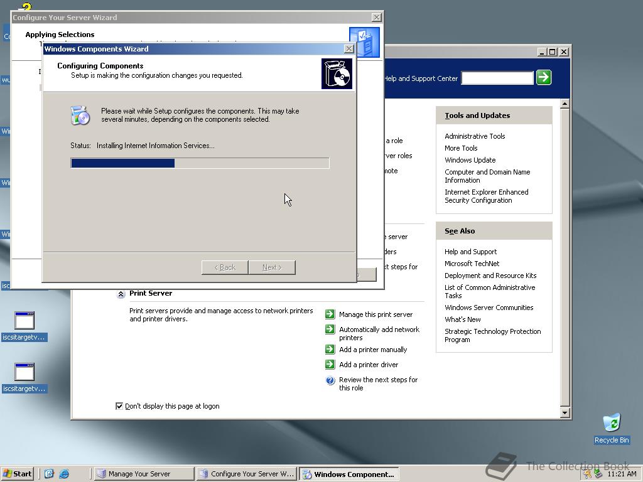Click the scrollbar up arrow in Manage Your Server
Image resolution: width=643 pixels, height=482 pixels.
click(565, 104)
